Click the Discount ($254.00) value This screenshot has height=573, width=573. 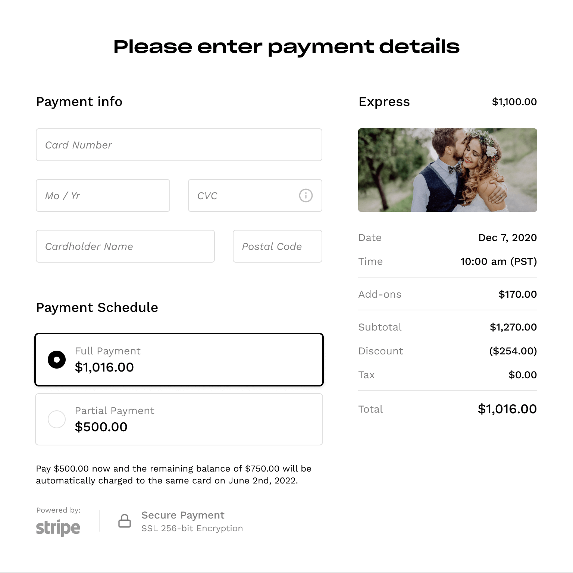tap(513, 351)
